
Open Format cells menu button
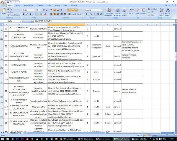143,12
